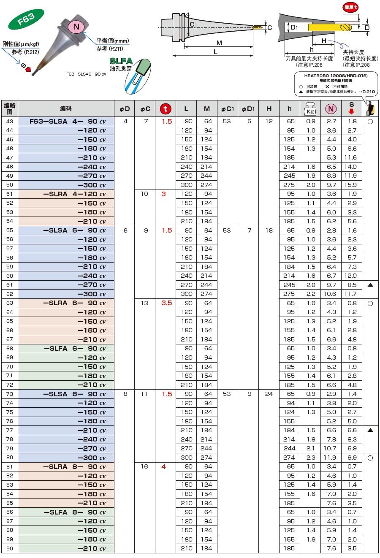Click the pink N circle on the tool holder photo
Image resolution: width=380 pixels, height=558 pixels.
click(76, 27)
